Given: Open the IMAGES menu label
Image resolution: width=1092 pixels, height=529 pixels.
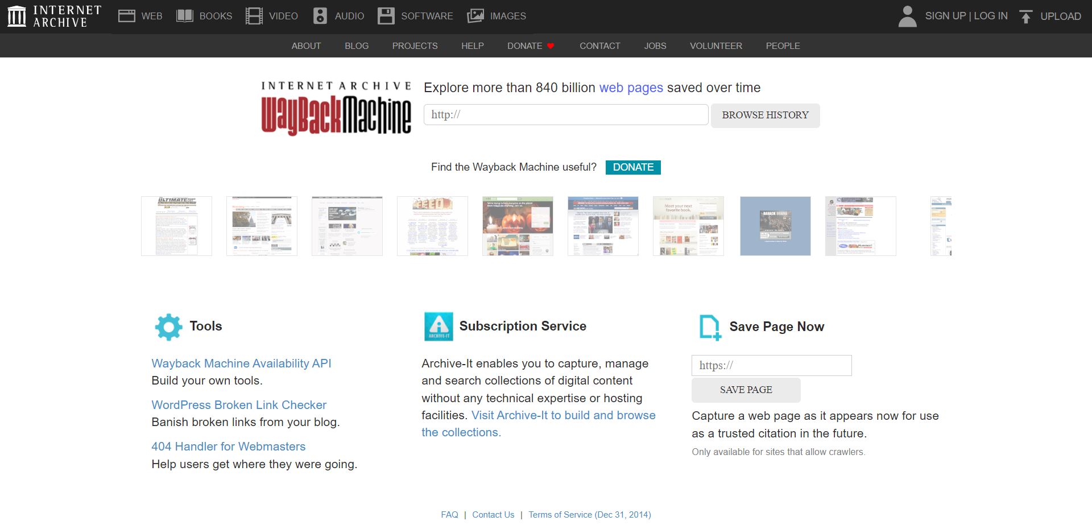Looking at the screenshot, I should pyautogui.click(x=508, y=16).
